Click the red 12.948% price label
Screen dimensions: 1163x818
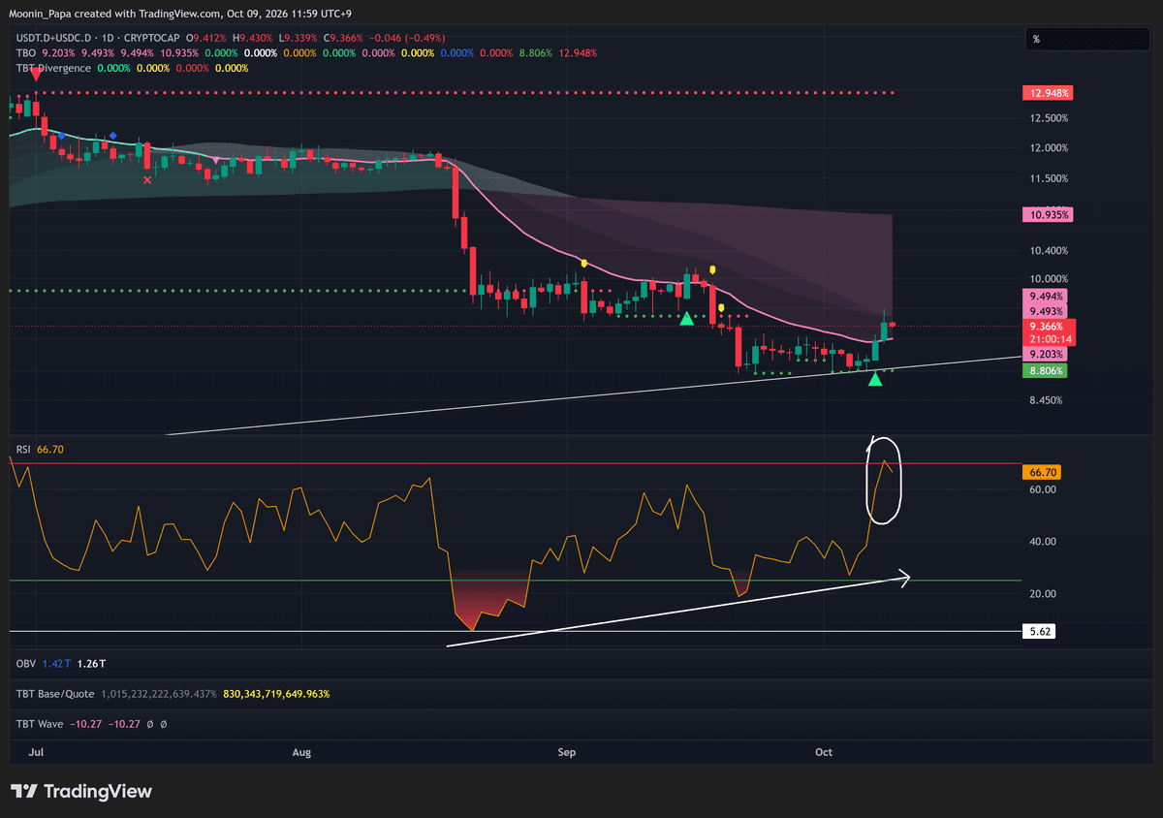click(1048, 93)
